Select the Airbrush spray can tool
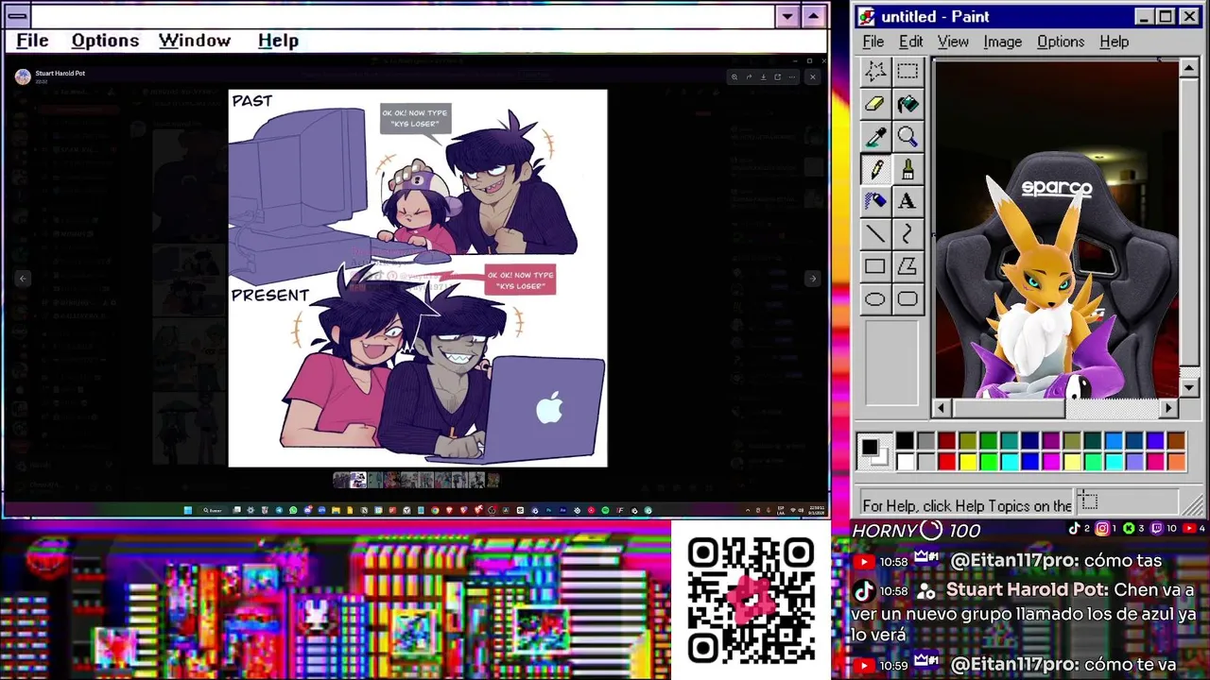 875,201
